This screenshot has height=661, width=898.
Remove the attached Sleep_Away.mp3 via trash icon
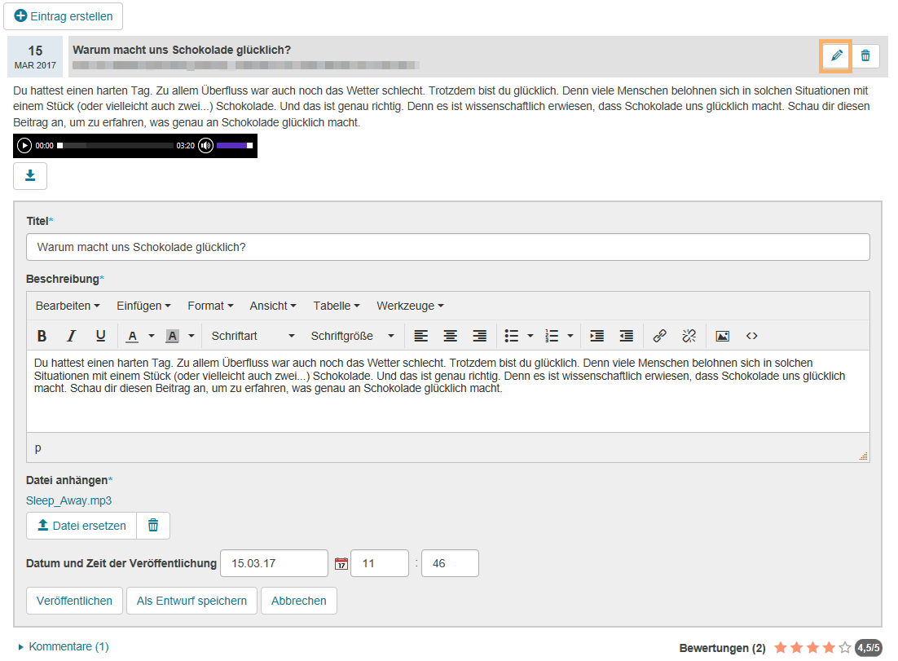tap(153, 526)
